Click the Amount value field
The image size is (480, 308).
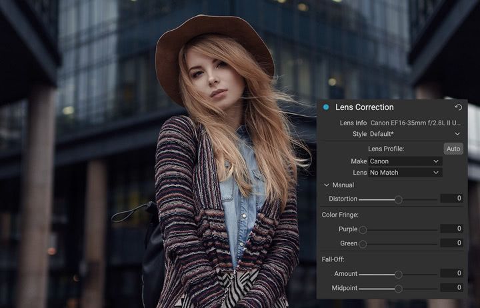pos(451,273)
